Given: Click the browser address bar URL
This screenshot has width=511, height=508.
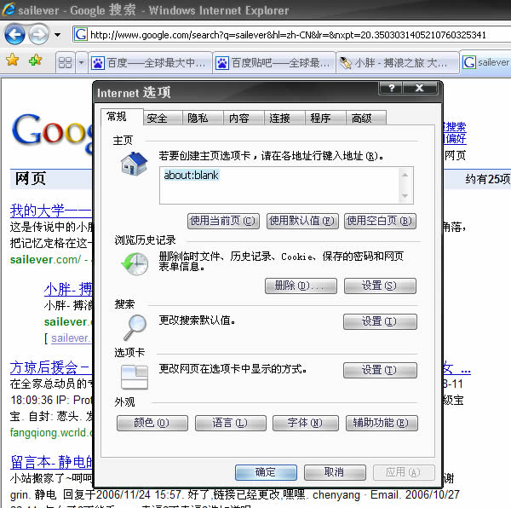Looking at the screenshot, I should (290, 35).
